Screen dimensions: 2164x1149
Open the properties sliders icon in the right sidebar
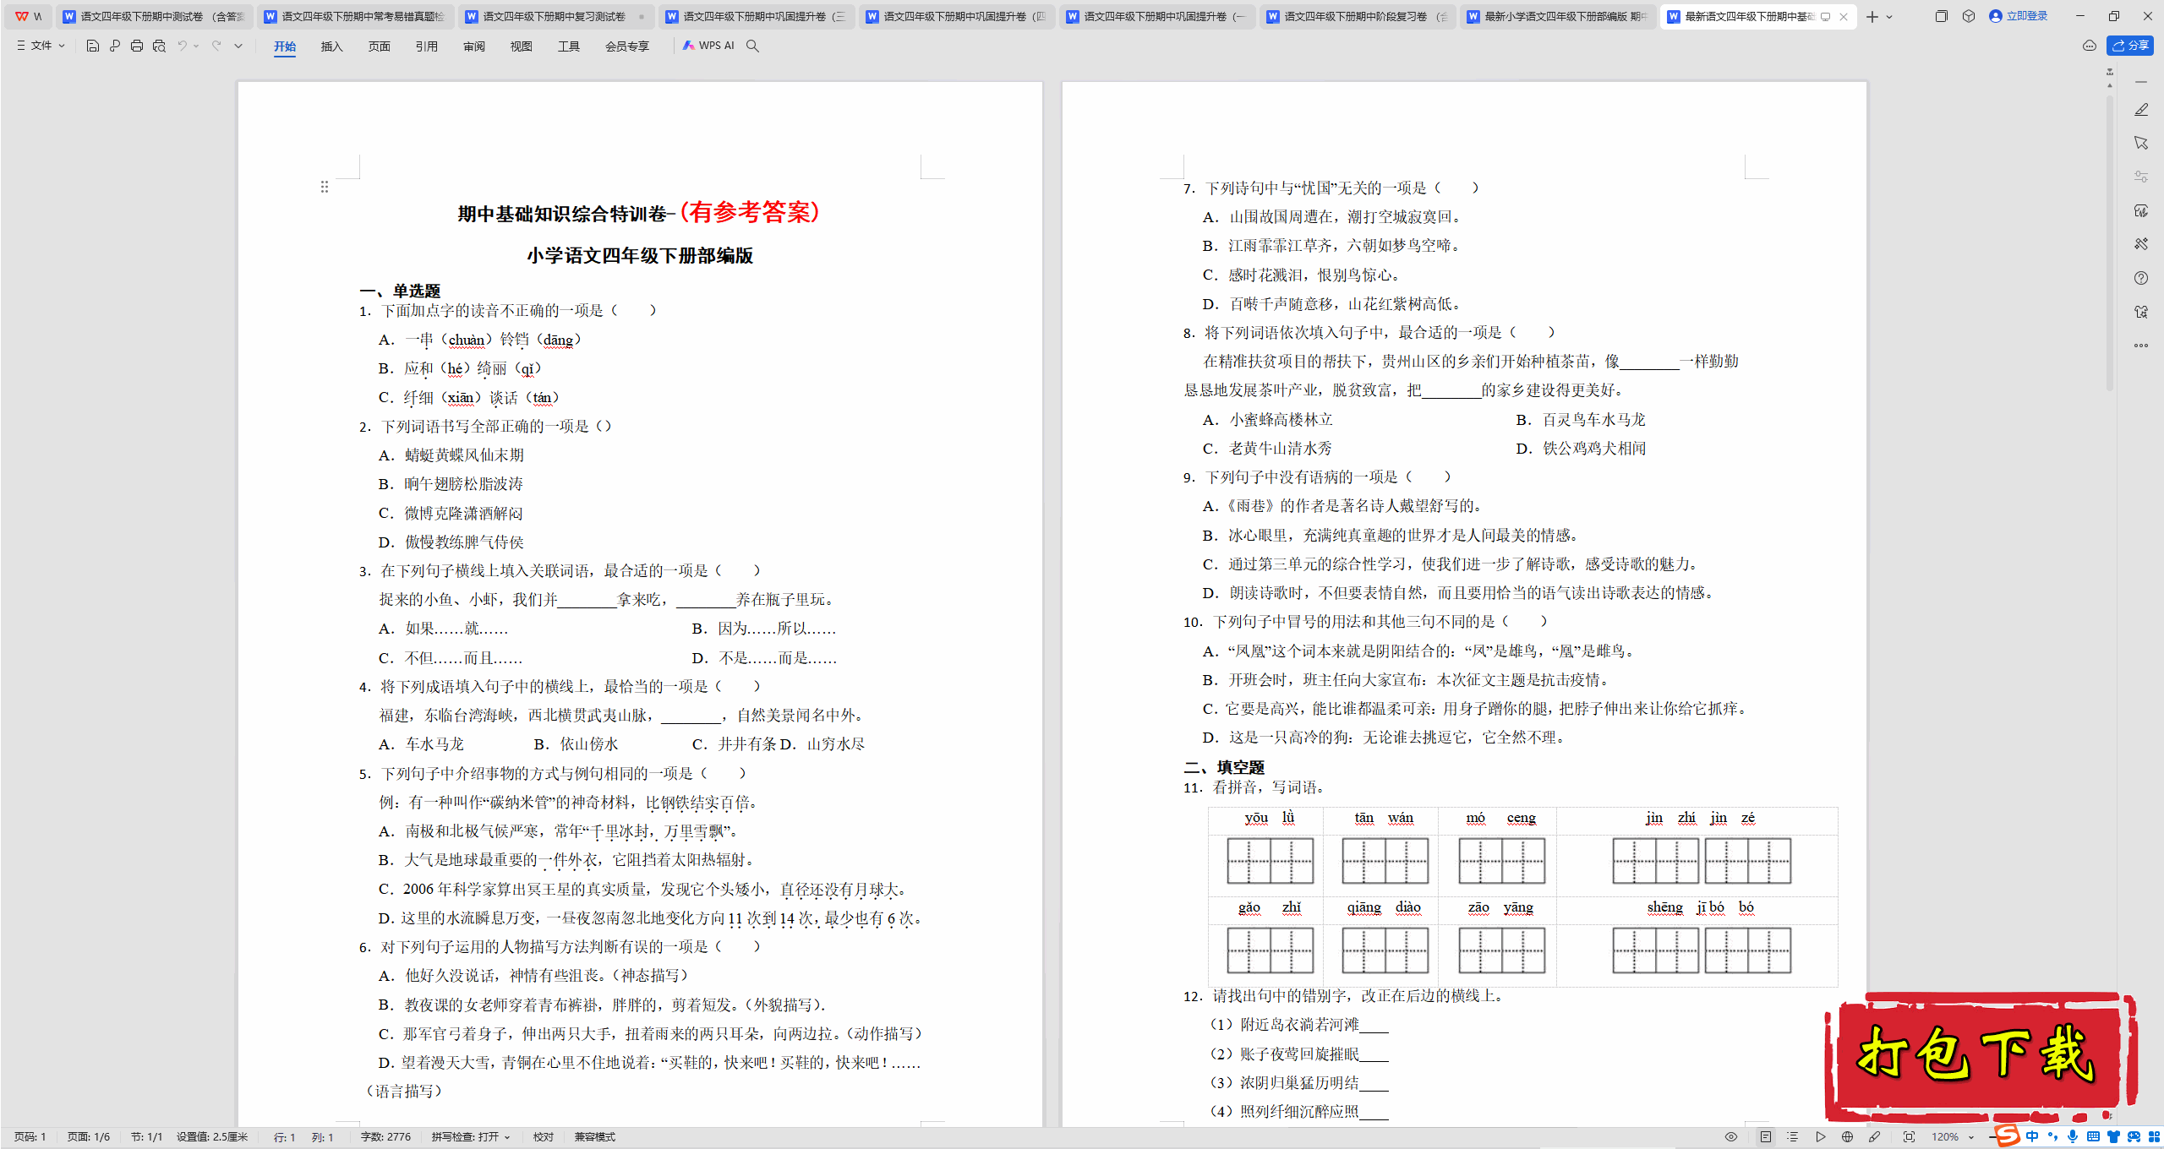coord(2141,177)
